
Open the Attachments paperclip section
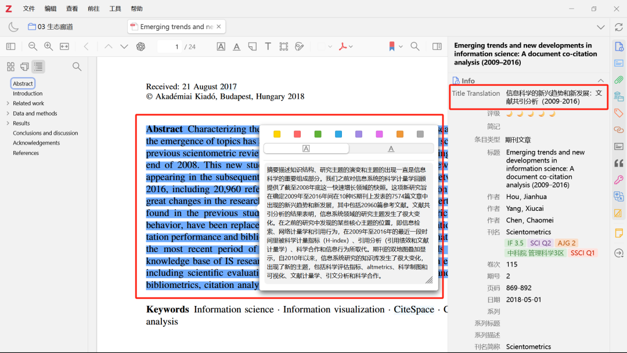(619, 80)
